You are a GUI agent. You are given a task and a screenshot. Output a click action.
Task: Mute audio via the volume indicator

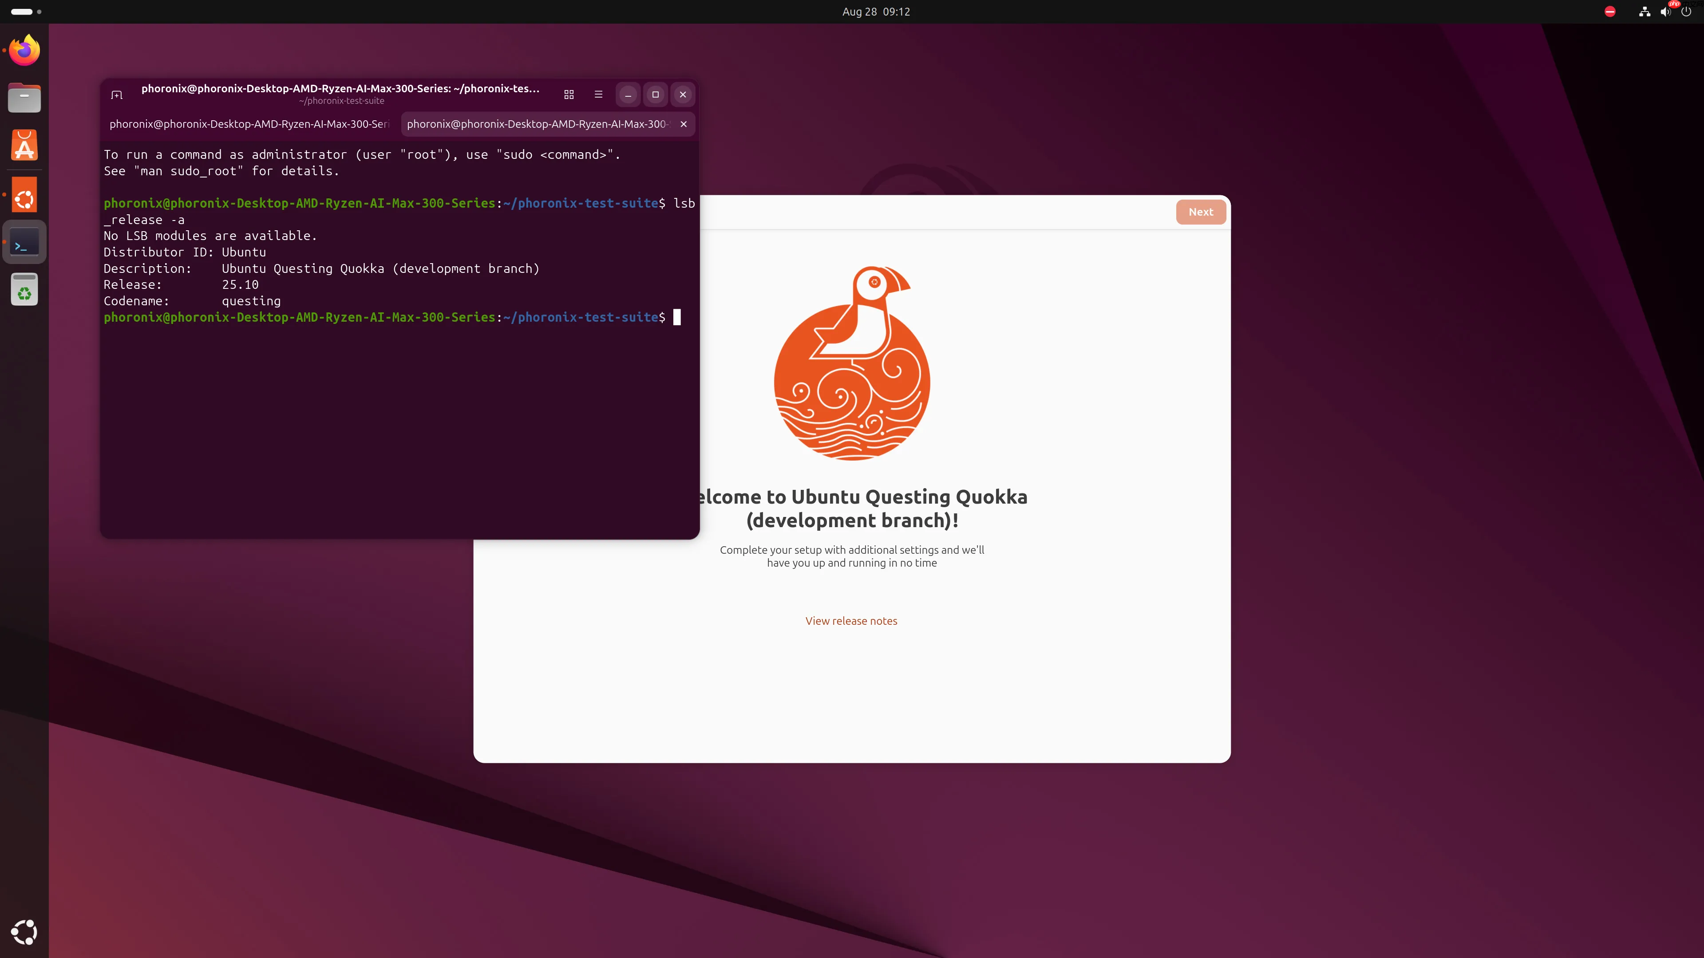click(x=1666, y=11)
